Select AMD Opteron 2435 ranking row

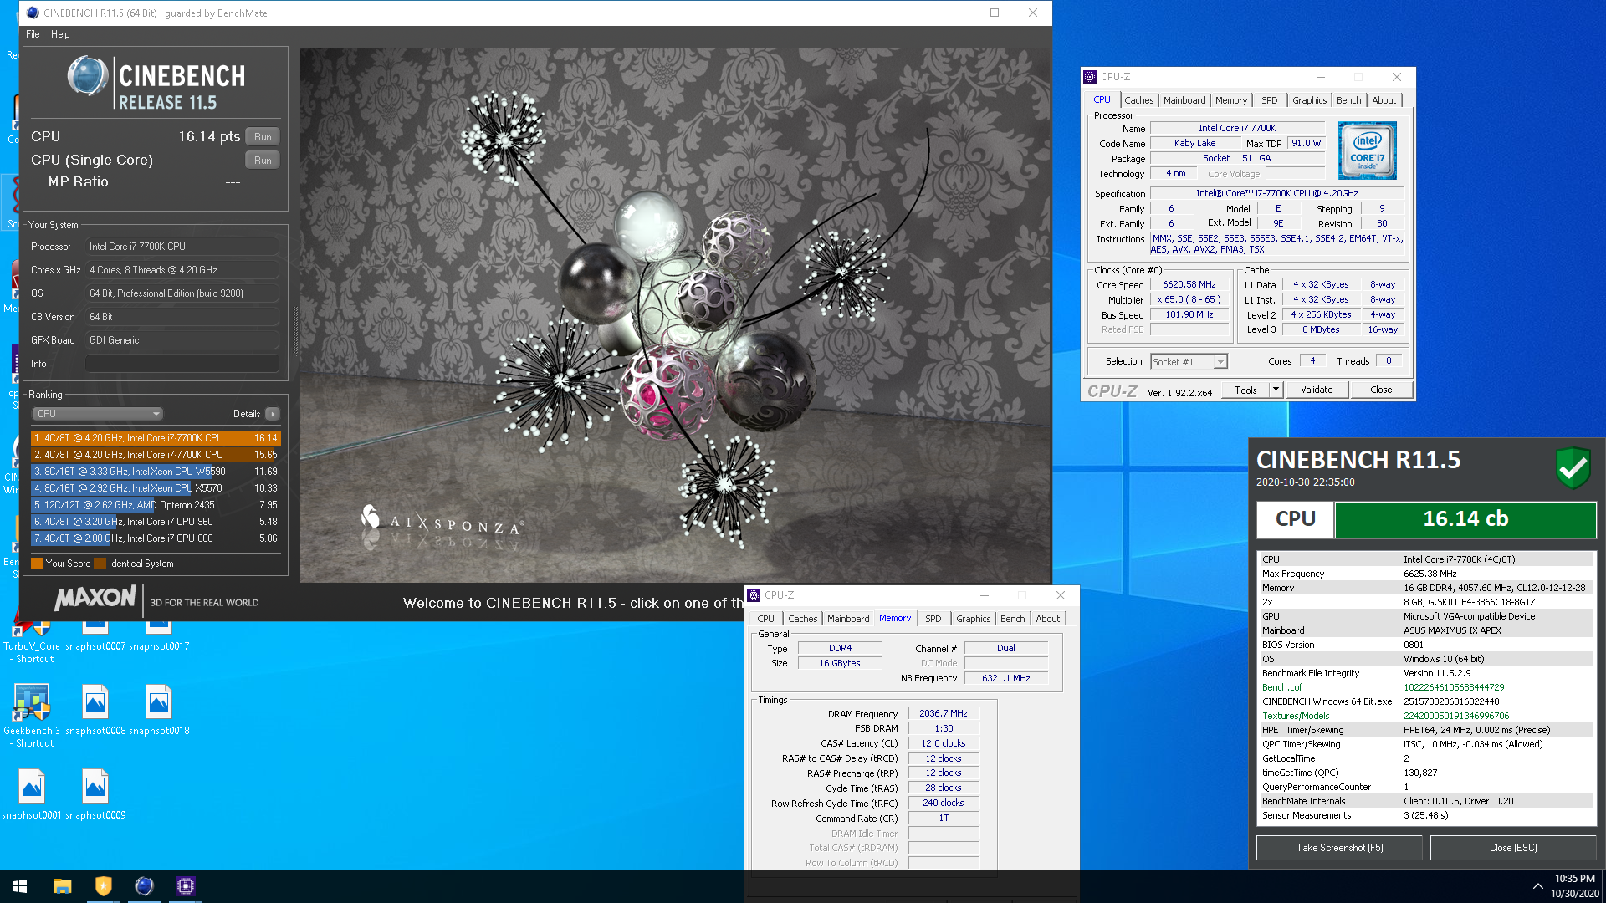click(x=156, y=505)
